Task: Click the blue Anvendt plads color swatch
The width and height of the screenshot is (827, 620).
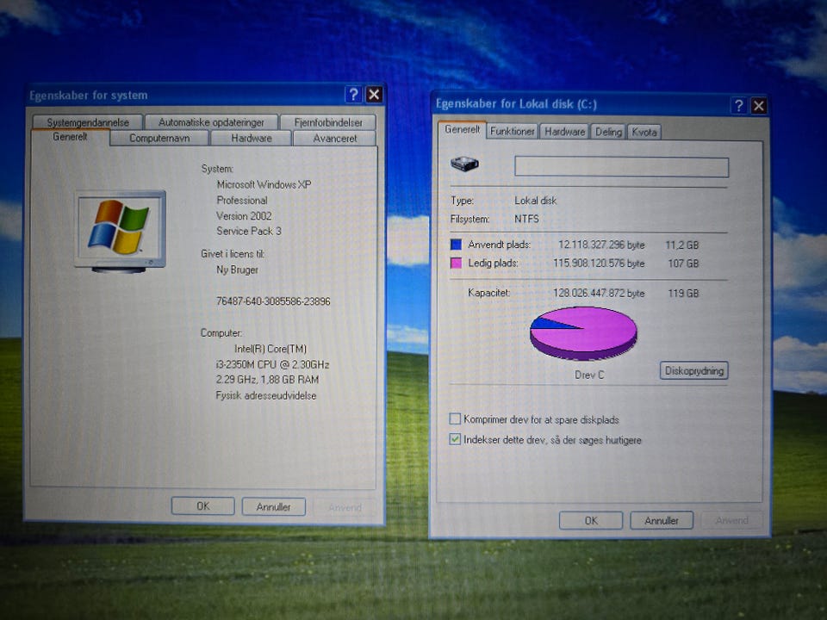Action: [457, 245]
